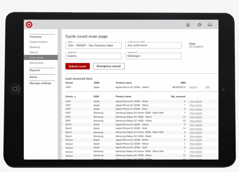Image resolution: width=239 pixels, height=172 pixels.
Task: Expand the Reports section
Action: click(35, 70)
